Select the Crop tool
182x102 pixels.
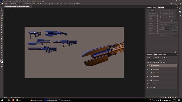[x=2, y=18]
